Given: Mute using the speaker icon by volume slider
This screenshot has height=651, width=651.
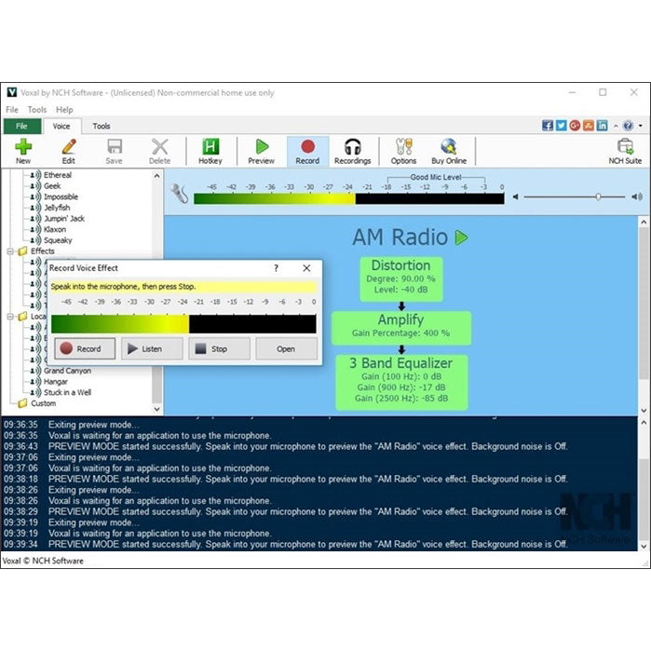Looking at the screenshot, I should pos(637,197).
